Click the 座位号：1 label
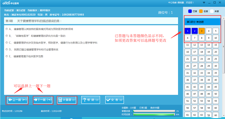225x119 pixels. [x=165, y=13]
